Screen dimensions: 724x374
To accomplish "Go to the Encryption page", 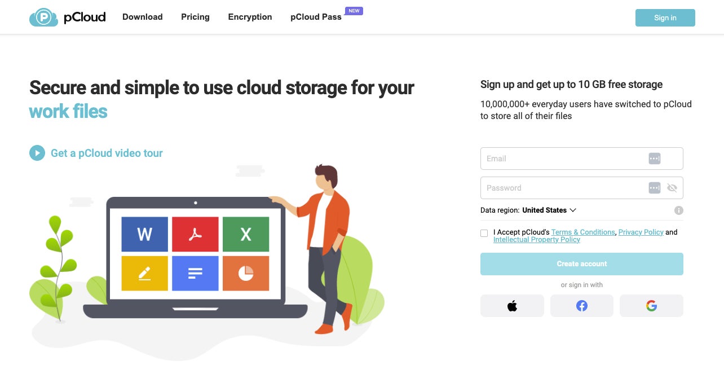I will point(250,17).
